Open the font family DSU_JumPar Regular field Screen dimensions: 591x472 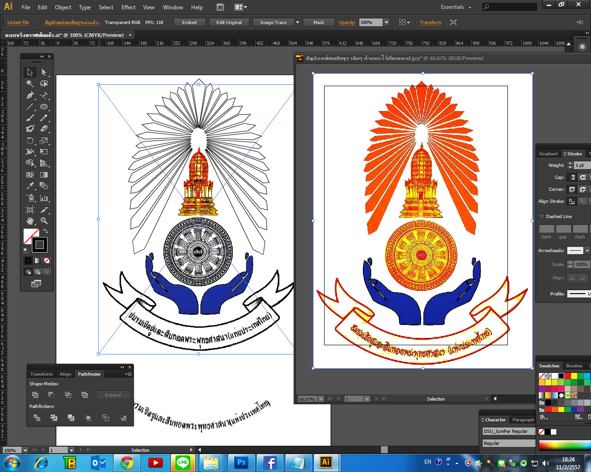[x=508, y=431]
